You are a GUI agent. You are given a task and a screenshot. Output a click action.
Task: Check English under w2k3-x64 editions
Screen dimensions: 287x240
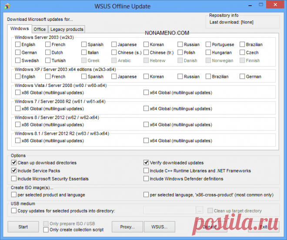tap(18, 77)
